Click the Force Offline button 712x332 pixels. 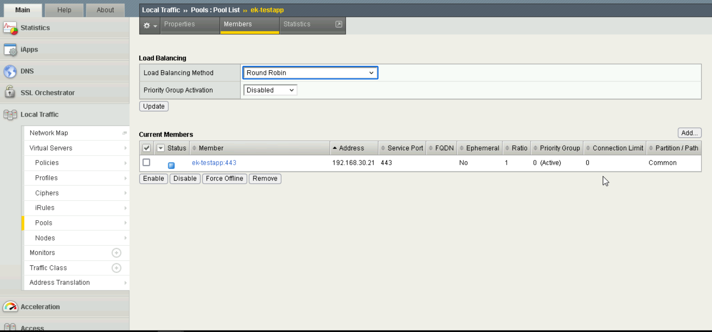coord(224,179)
